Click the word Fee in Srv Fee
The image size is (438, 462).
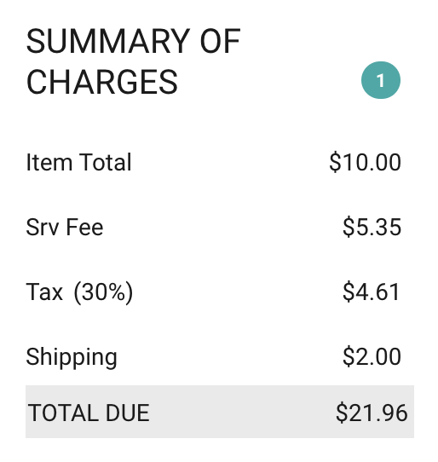(x=84, y=228)
